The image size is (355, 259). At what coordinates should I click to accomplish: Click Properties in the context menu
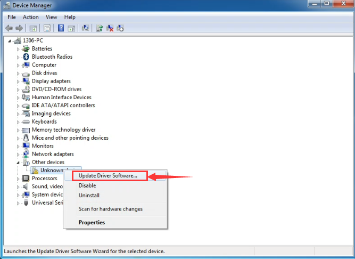pyautogui.click(x=92, y=222)
